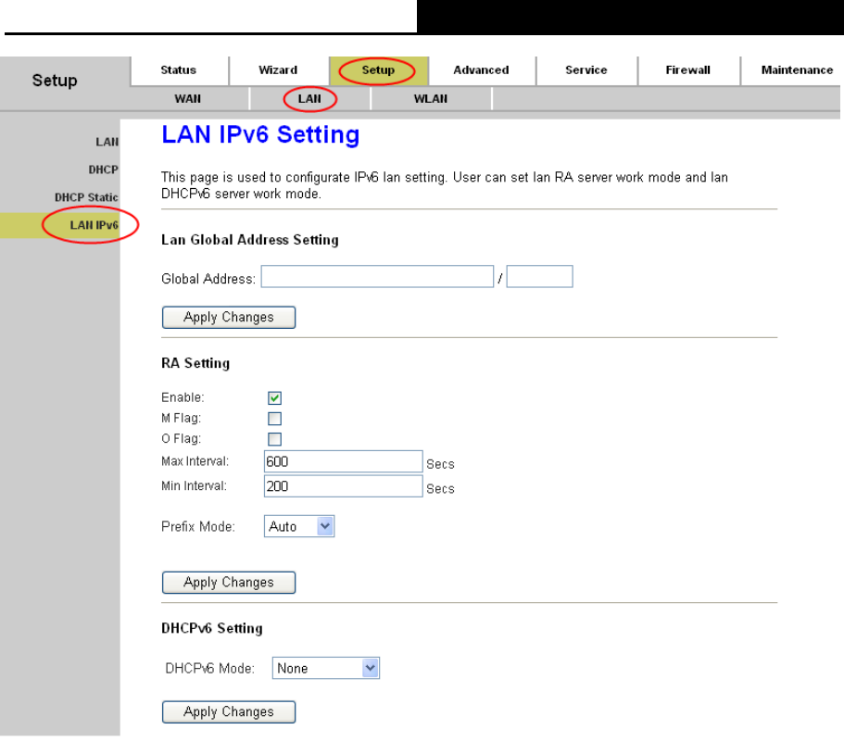The image size is (844, 742).
Task: Apply Changes for RA Setting
Action: coord(229,583)
